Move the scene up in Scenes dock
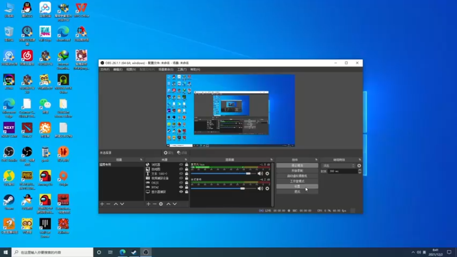Screen dimensions: 457x257 tap(116, 204)
